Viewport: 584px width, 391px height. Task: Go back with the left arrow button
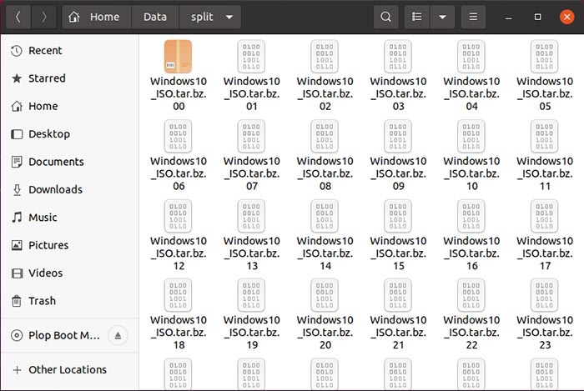(18, 17)
